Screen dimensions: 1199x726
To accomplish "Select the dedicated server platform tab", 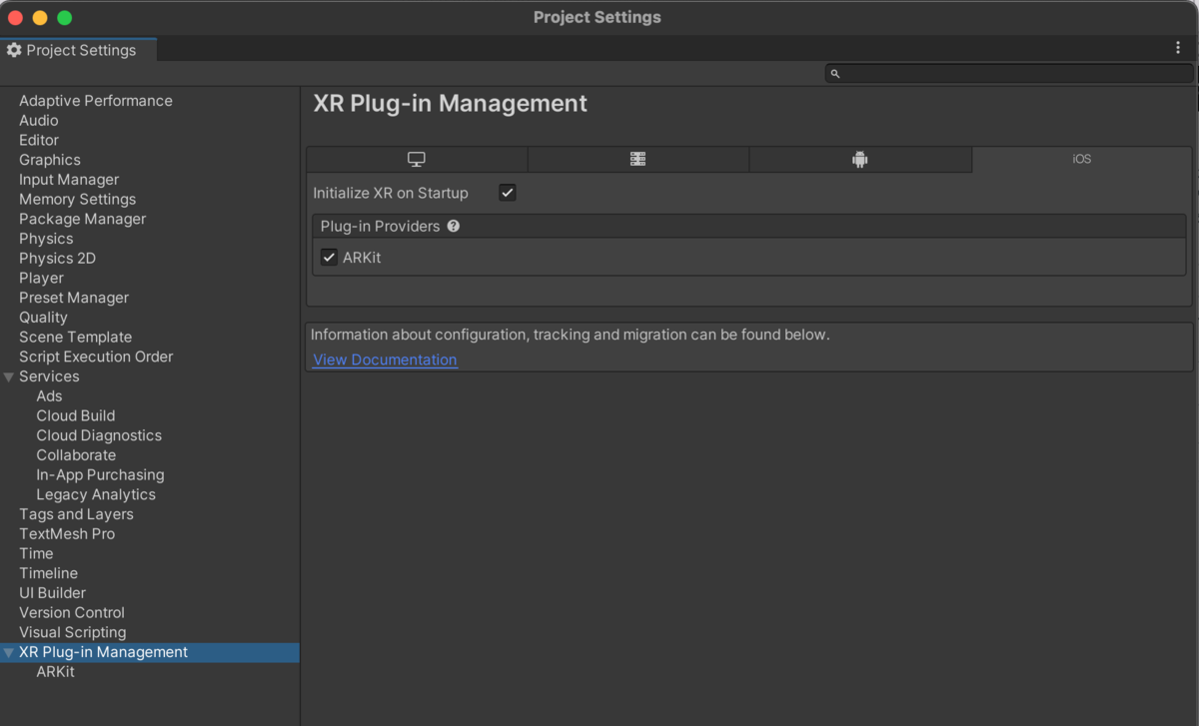I will [637, 160].
